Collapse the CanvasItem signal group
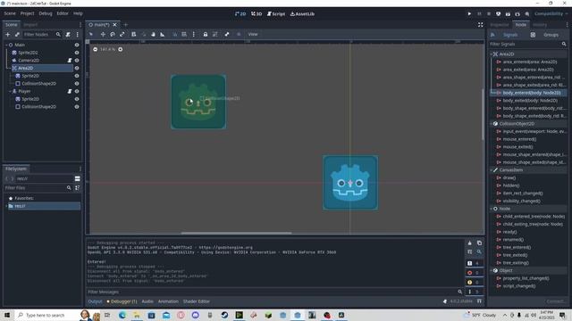 tap(492, 170)
